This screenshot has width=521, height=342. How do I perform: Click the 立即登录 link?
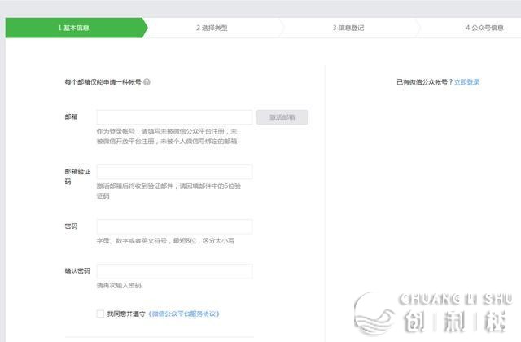click(x=466, y=82)
